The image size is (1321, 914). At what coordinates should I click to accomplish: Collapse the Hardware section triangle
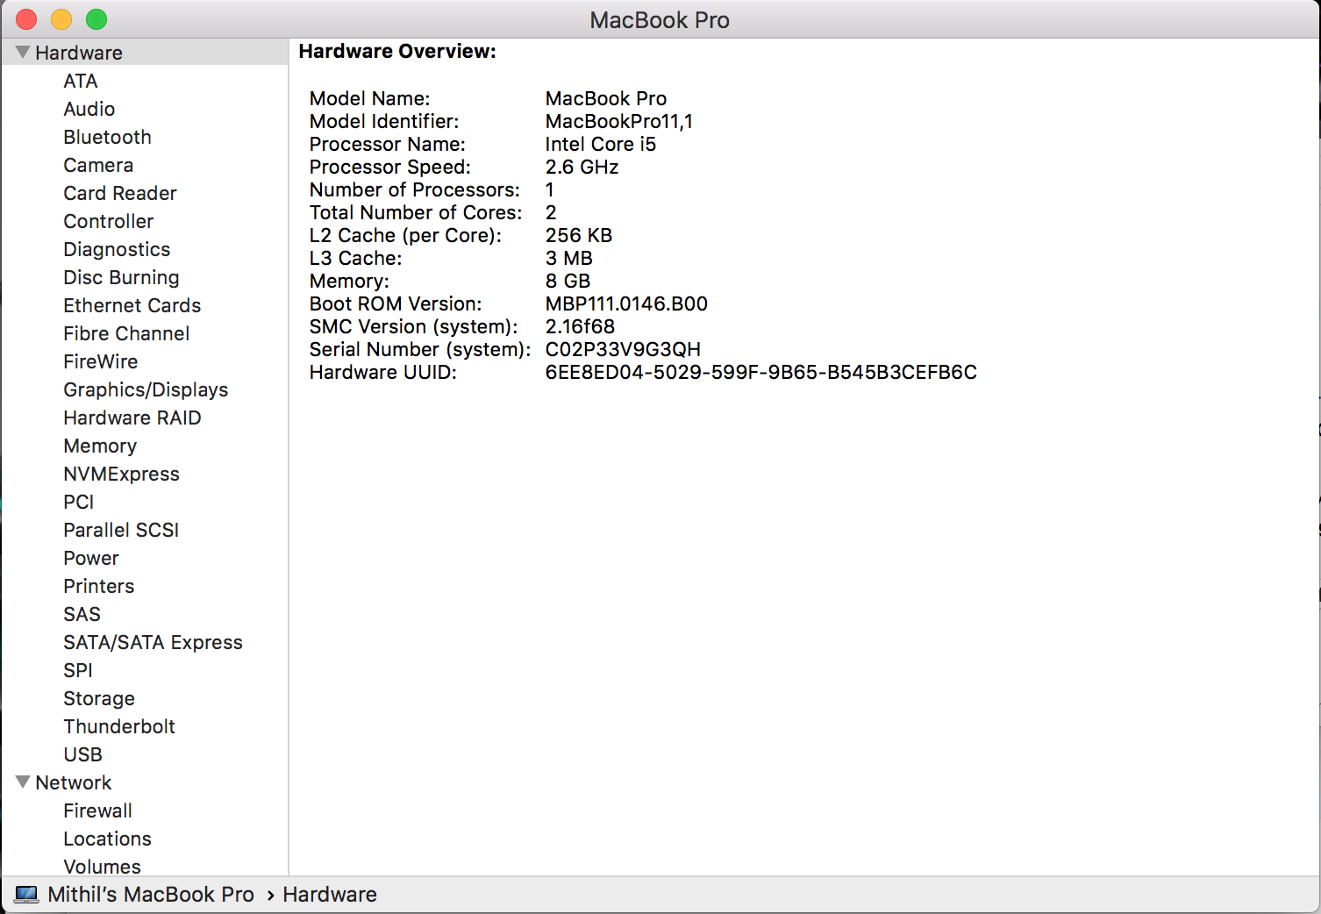point(24,53)
